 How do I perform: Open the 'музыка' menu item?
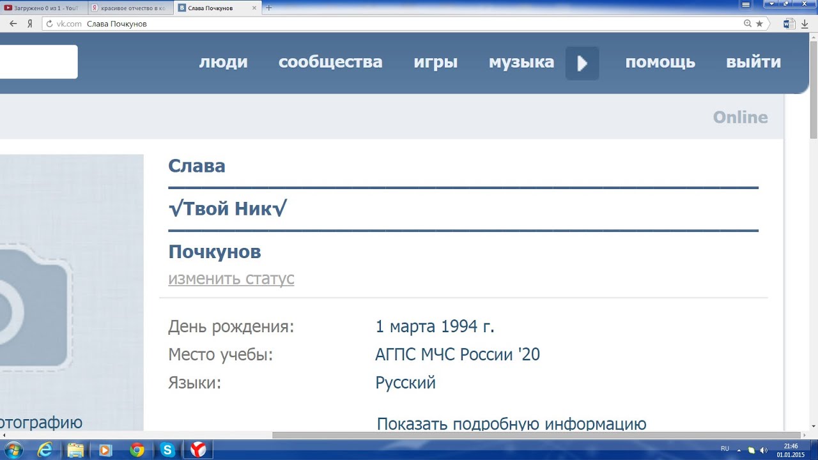[521, 62]
